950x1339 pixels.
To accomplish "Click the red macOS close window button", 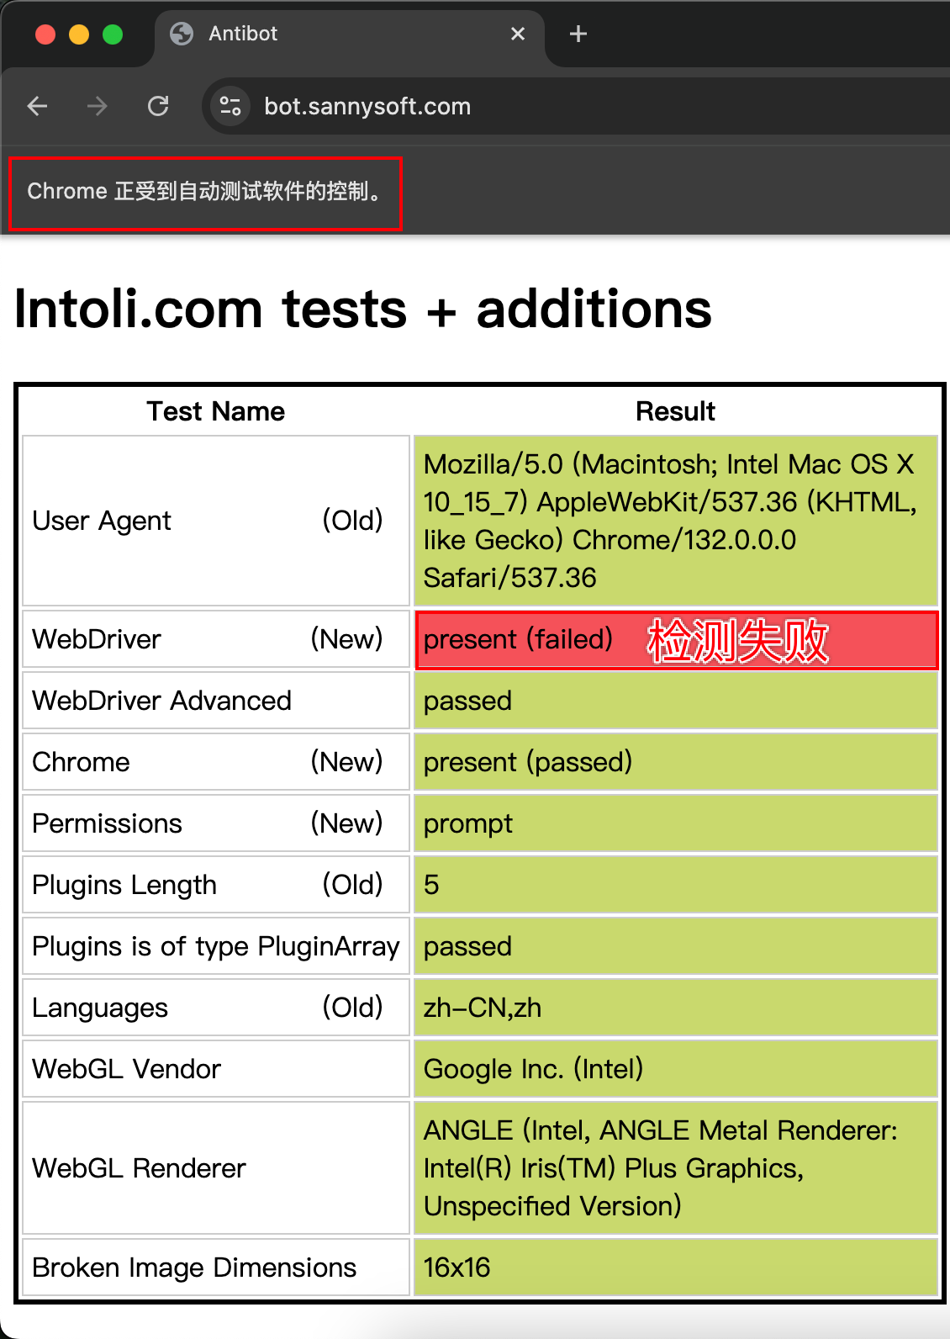I will click(45, 34).
